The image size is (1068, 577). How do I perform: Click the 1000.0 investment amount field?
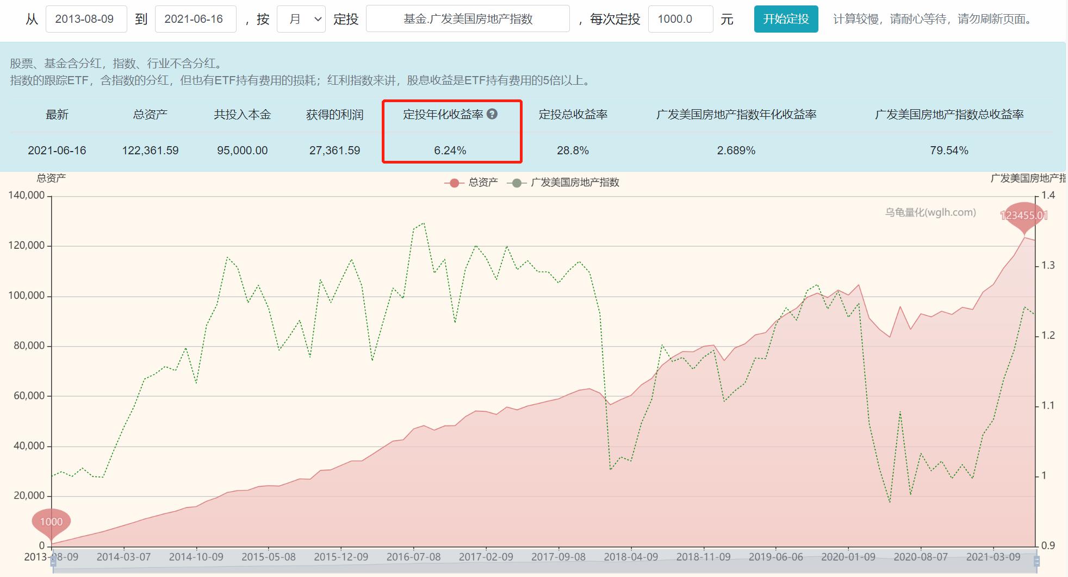680,19
